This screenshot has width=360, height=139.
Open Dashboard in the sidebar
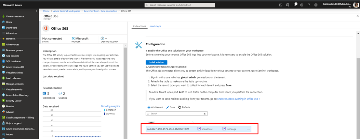tap(12, 28)
